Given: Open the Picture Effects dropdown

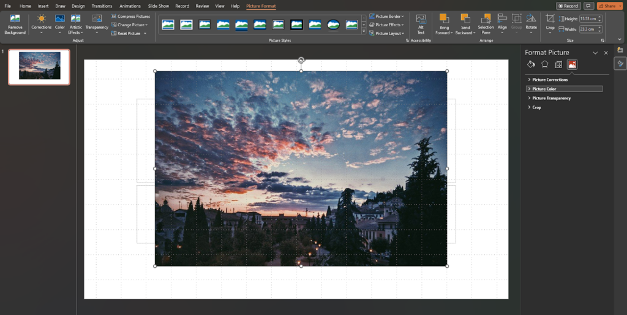Looking at the screenshot, I should (x=386, y=25).
